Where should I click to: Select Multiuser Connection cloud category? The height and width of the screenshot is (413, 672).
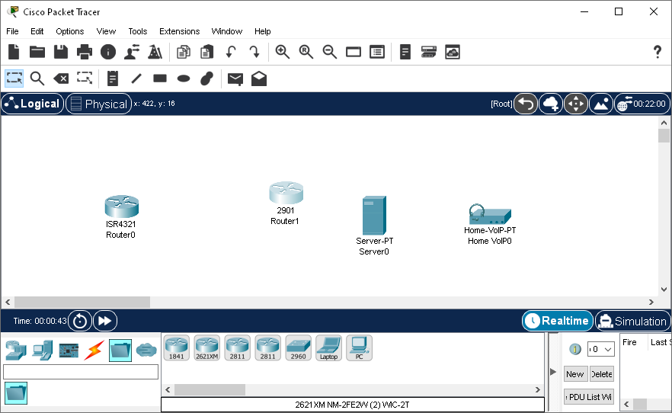146,350
